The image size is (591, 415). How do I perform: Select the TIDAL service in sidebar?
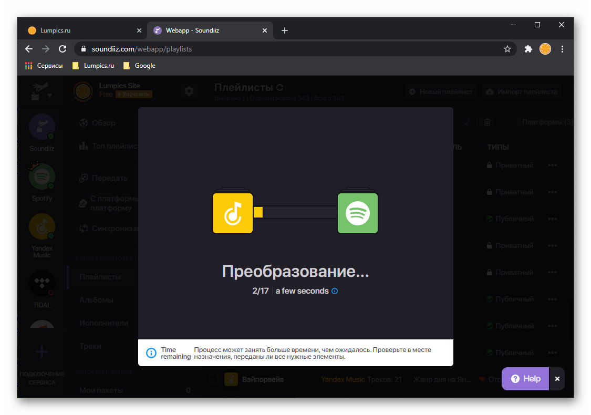pyautogui.click(x=42, y=284)
